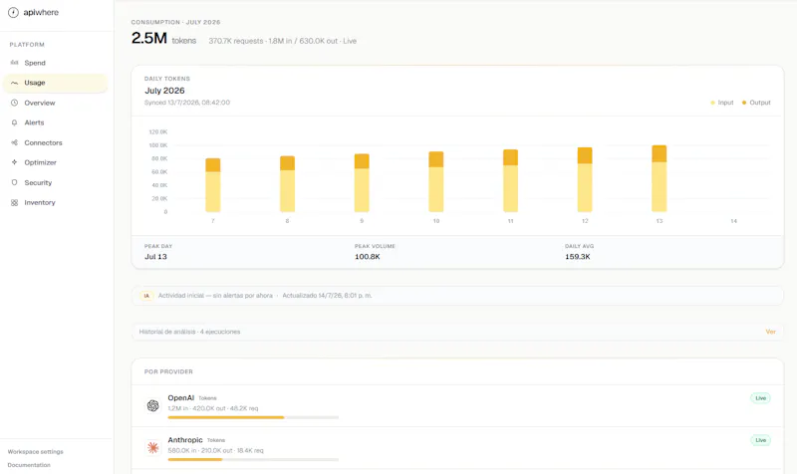Select the Usage menu item
The width and height of the screenshot is (797, 474).
[56, 83]
